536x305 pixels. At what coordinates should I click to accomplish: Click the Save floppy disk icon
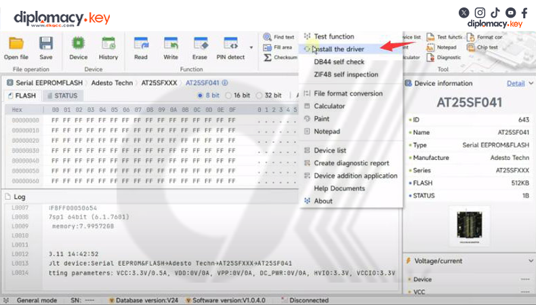pyautogui.click(x=46, y=44)
